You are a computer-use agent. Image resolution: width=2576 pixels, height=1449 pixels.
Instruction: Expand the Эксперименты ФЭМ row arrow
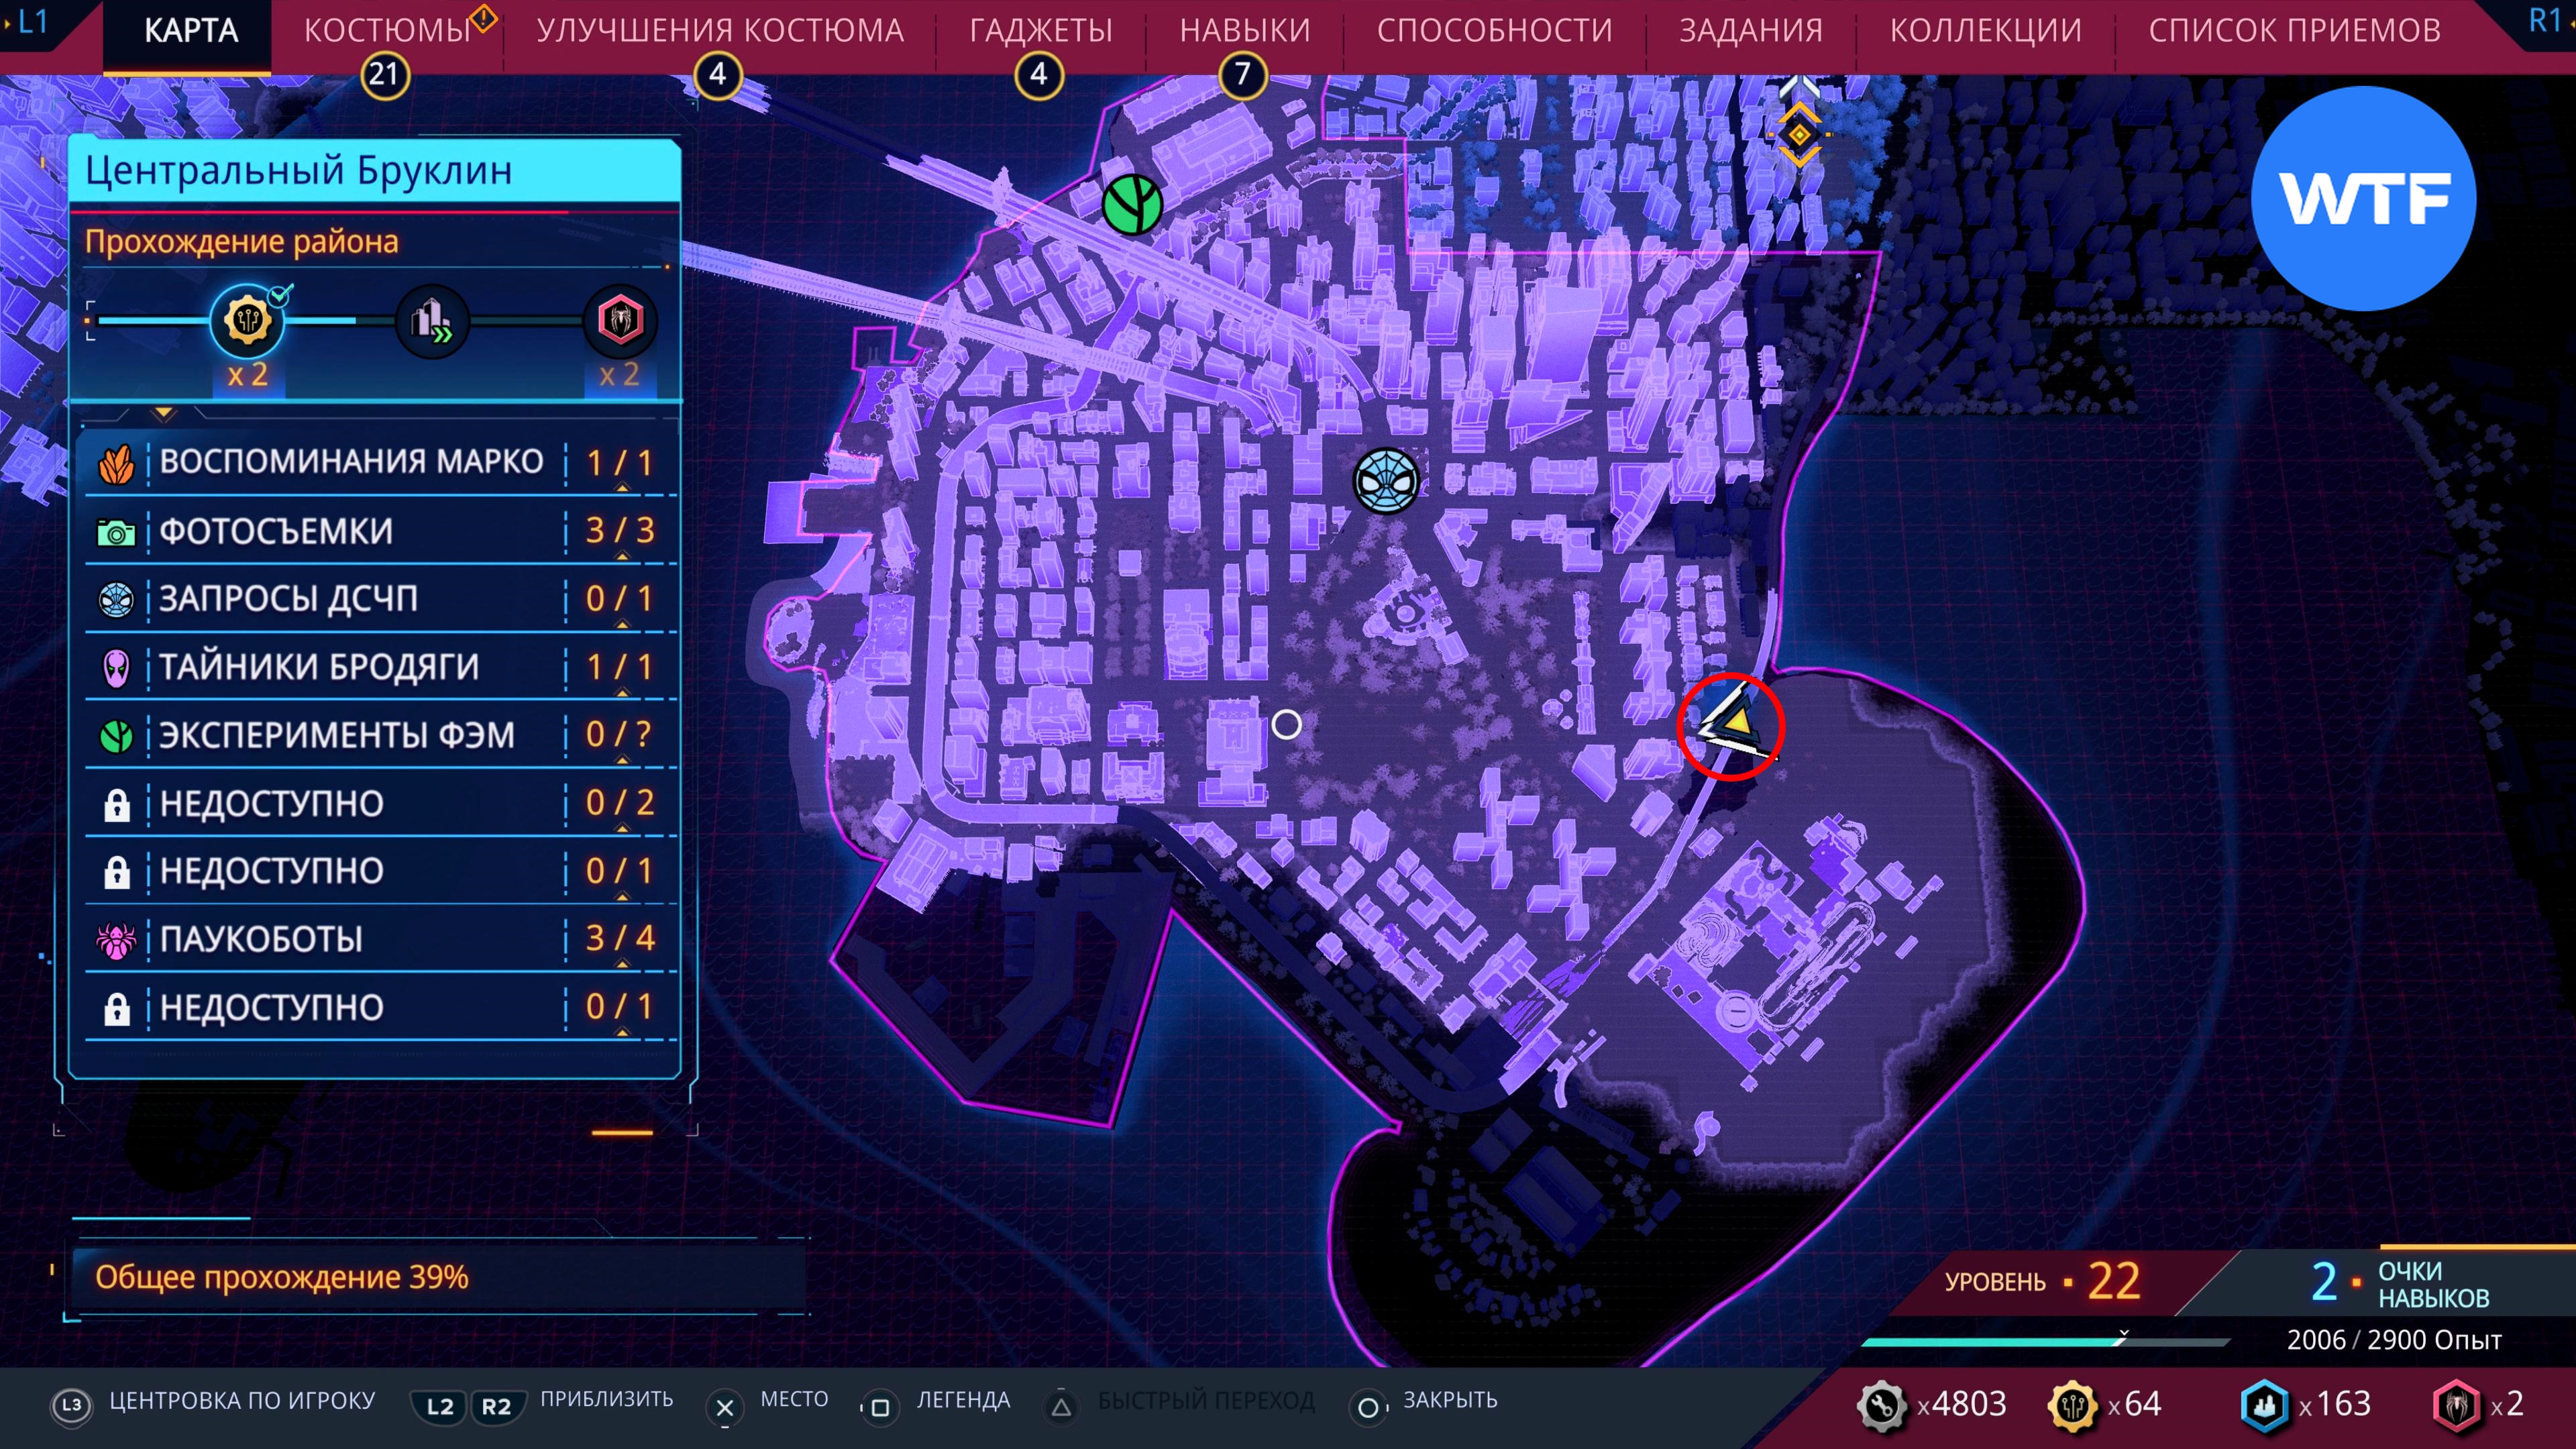(x=622, y=761)
